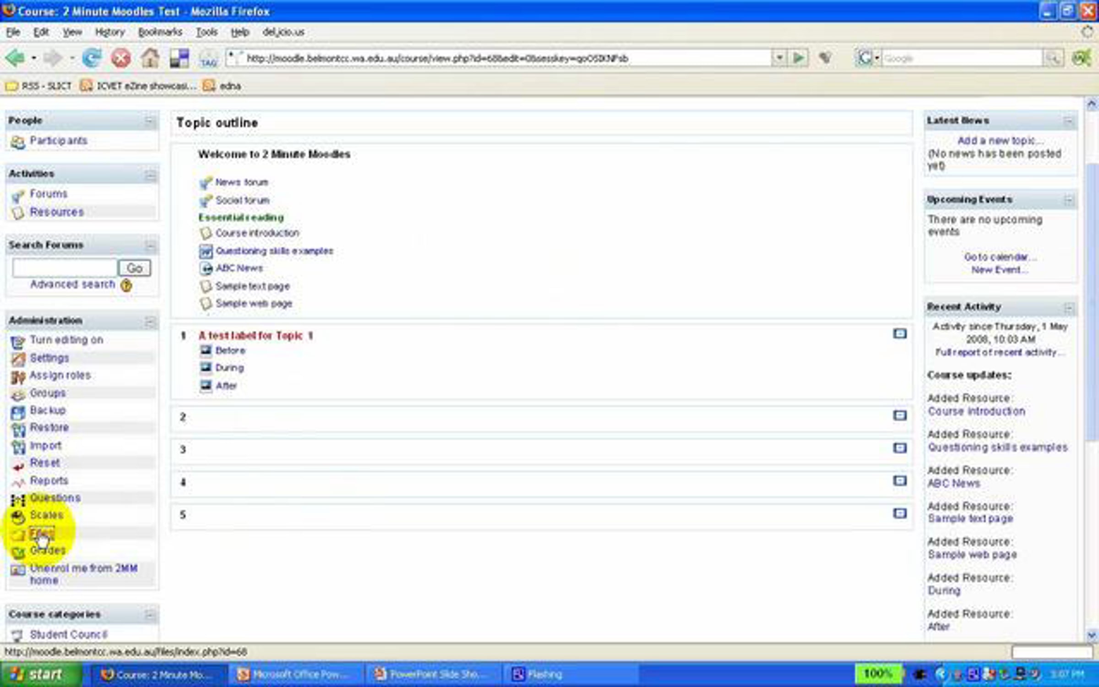
Task: Click the TAG toolbar icon
Action: (x=208, y=59)
